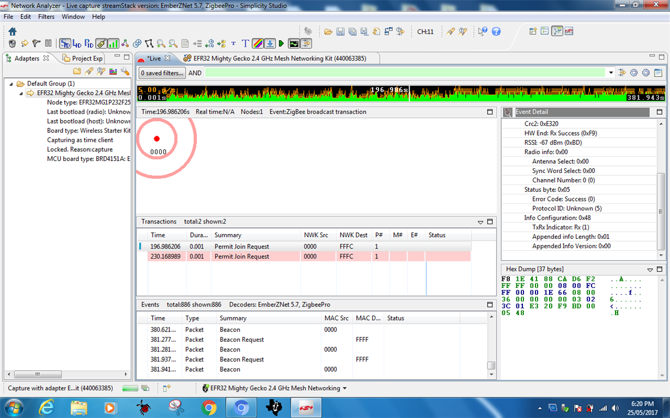Click the pause capture icon
The width and height of the screenshot is (670, 418).
click(48, 44)
